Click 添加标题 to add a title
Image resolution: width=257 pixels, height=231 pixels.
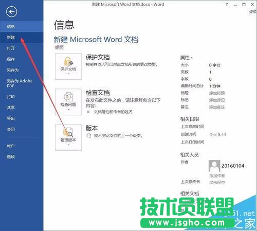coord(217,93)
